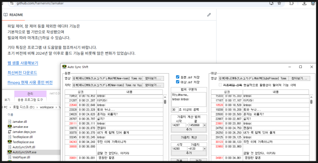Image resolution: width=318 pixels, height=163 pixels.
Task: Click the 이름 column header in Explorer
Action: click(10, 115)
